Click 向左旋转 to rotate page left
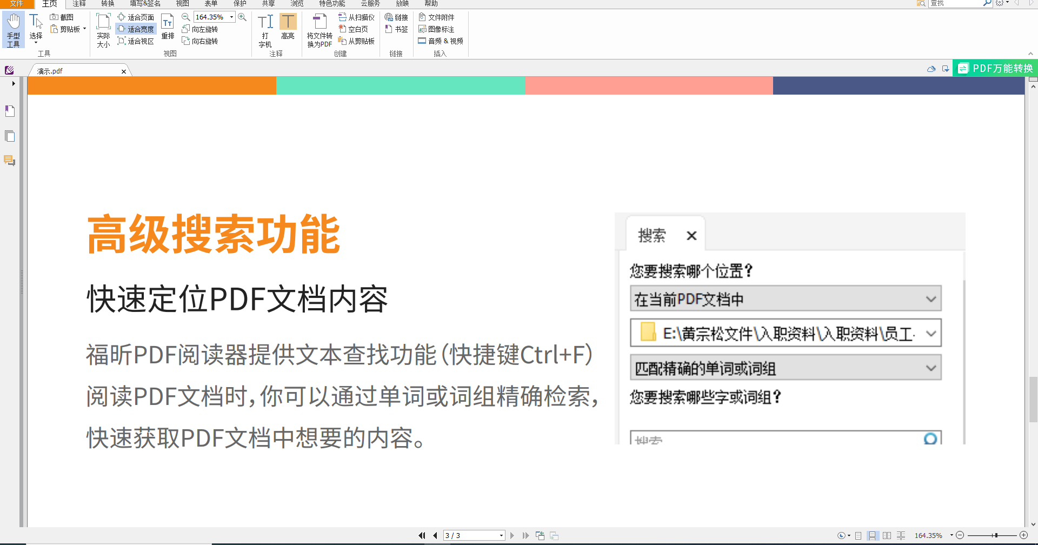1038x545 pixels. [201, 29]
